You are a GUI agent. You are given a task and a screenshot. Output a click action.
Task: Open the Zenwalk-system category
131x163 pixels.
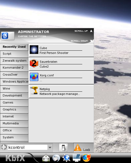[14, 61]
